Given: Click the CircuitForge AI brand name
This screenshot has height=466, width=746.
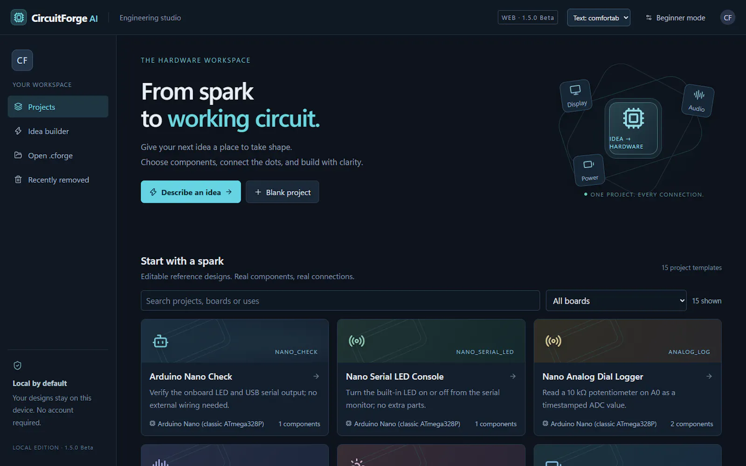Looking at the screenshot, I should [x=65, y=18].
